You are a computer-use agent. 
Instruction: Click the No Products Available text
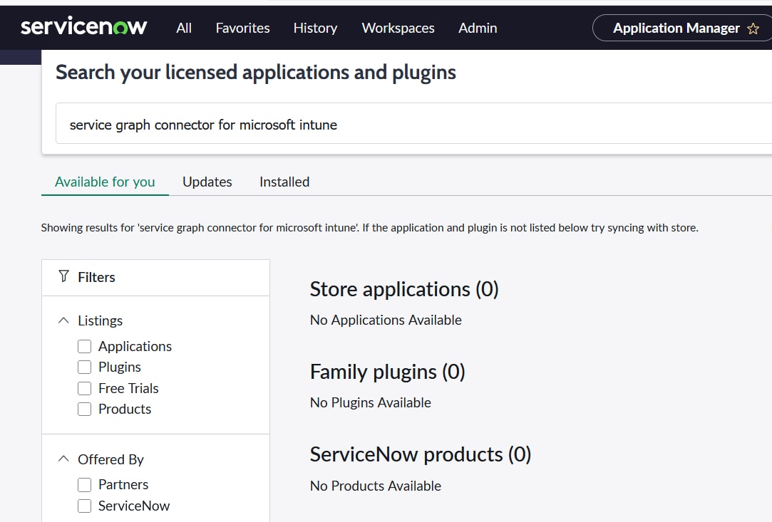(x=376, y=486)
